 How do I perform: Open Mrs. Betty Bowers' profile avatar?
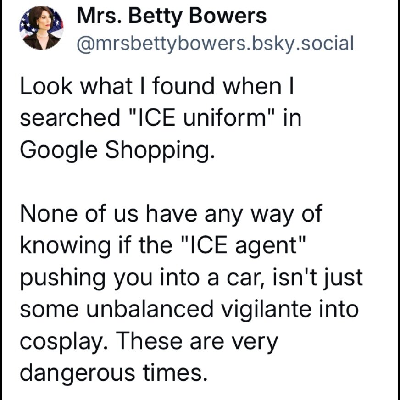[x=41, y=28]
